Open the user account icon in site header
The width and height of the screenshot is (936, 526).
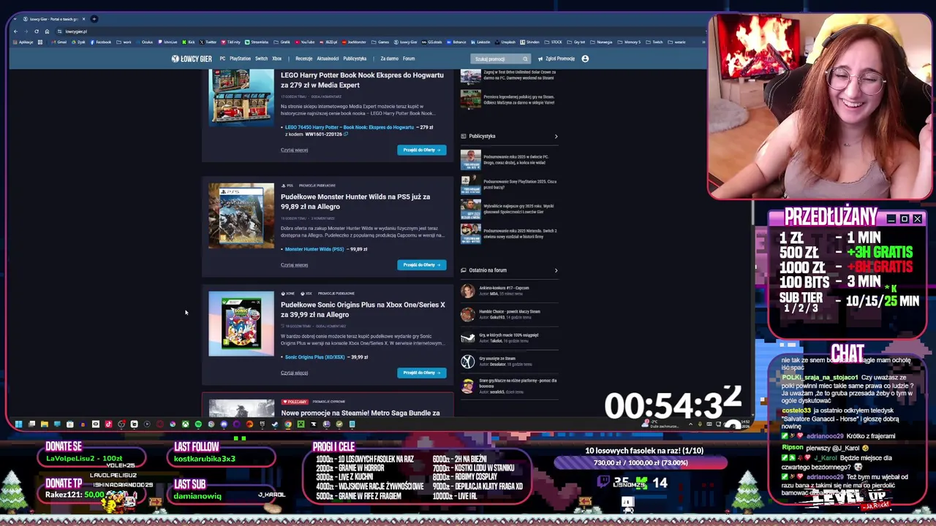(x=585, y=58)
